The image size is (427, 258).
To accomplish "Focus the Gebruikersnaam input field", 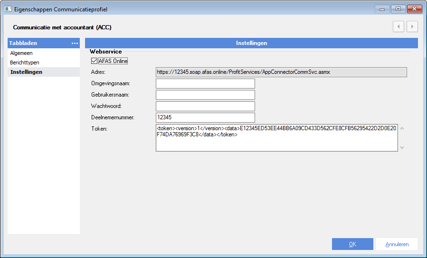I will tap(205, 95).
